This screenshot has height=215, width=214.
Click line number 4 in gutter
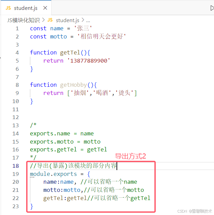click(x=17, y=53)
